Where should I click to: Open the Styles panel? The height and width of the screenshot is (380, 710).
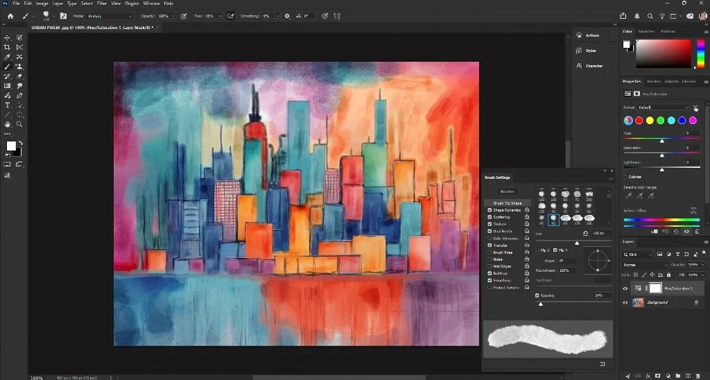[587, 51]
